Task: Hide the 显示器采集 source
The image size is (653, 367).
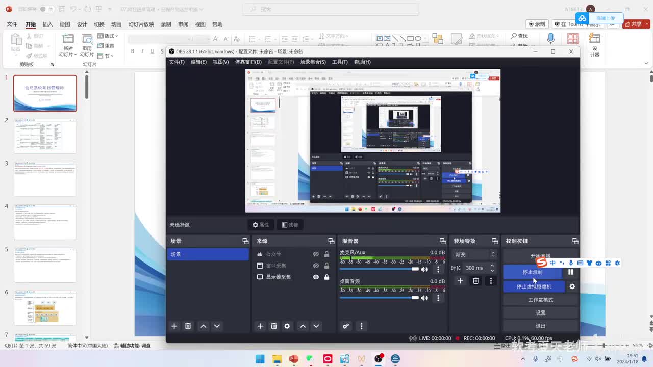Action: pyautogui.click(x=316, y=277)
